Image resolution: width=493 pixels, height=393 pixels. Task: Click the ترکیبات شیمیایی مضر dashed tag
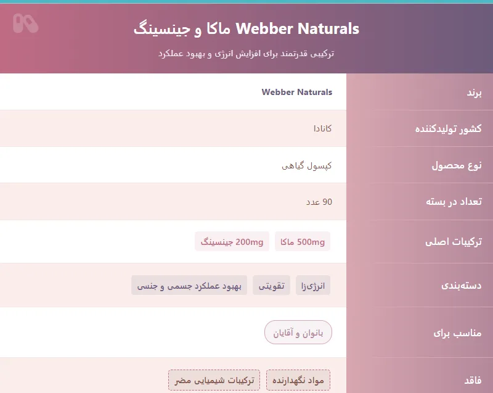tap(214, 380)
